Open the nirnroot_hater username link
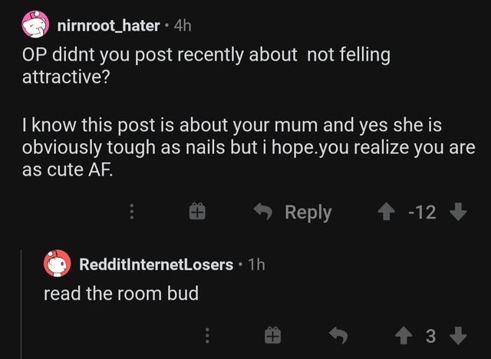Viewport: 491px width, 359px height. [x=108, y=26]
